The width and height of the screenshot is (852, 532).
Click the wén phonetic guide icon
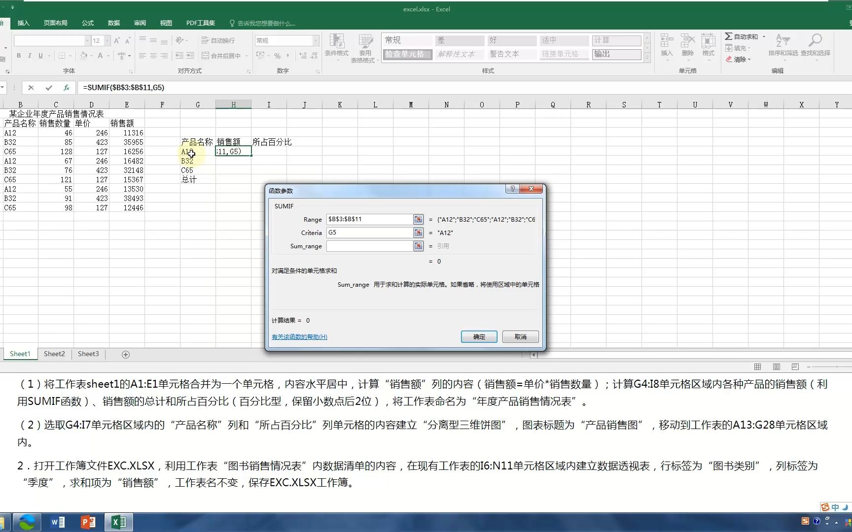121,56
